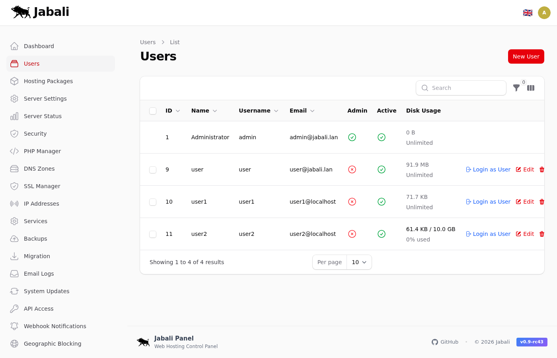The image size is (557, 358).
Task: Click the filter funnel icon
Action: (x=516, y=88)
